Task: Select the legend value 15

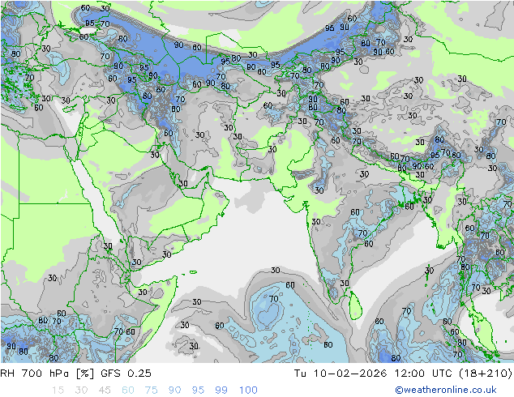Action: [58, 390]
